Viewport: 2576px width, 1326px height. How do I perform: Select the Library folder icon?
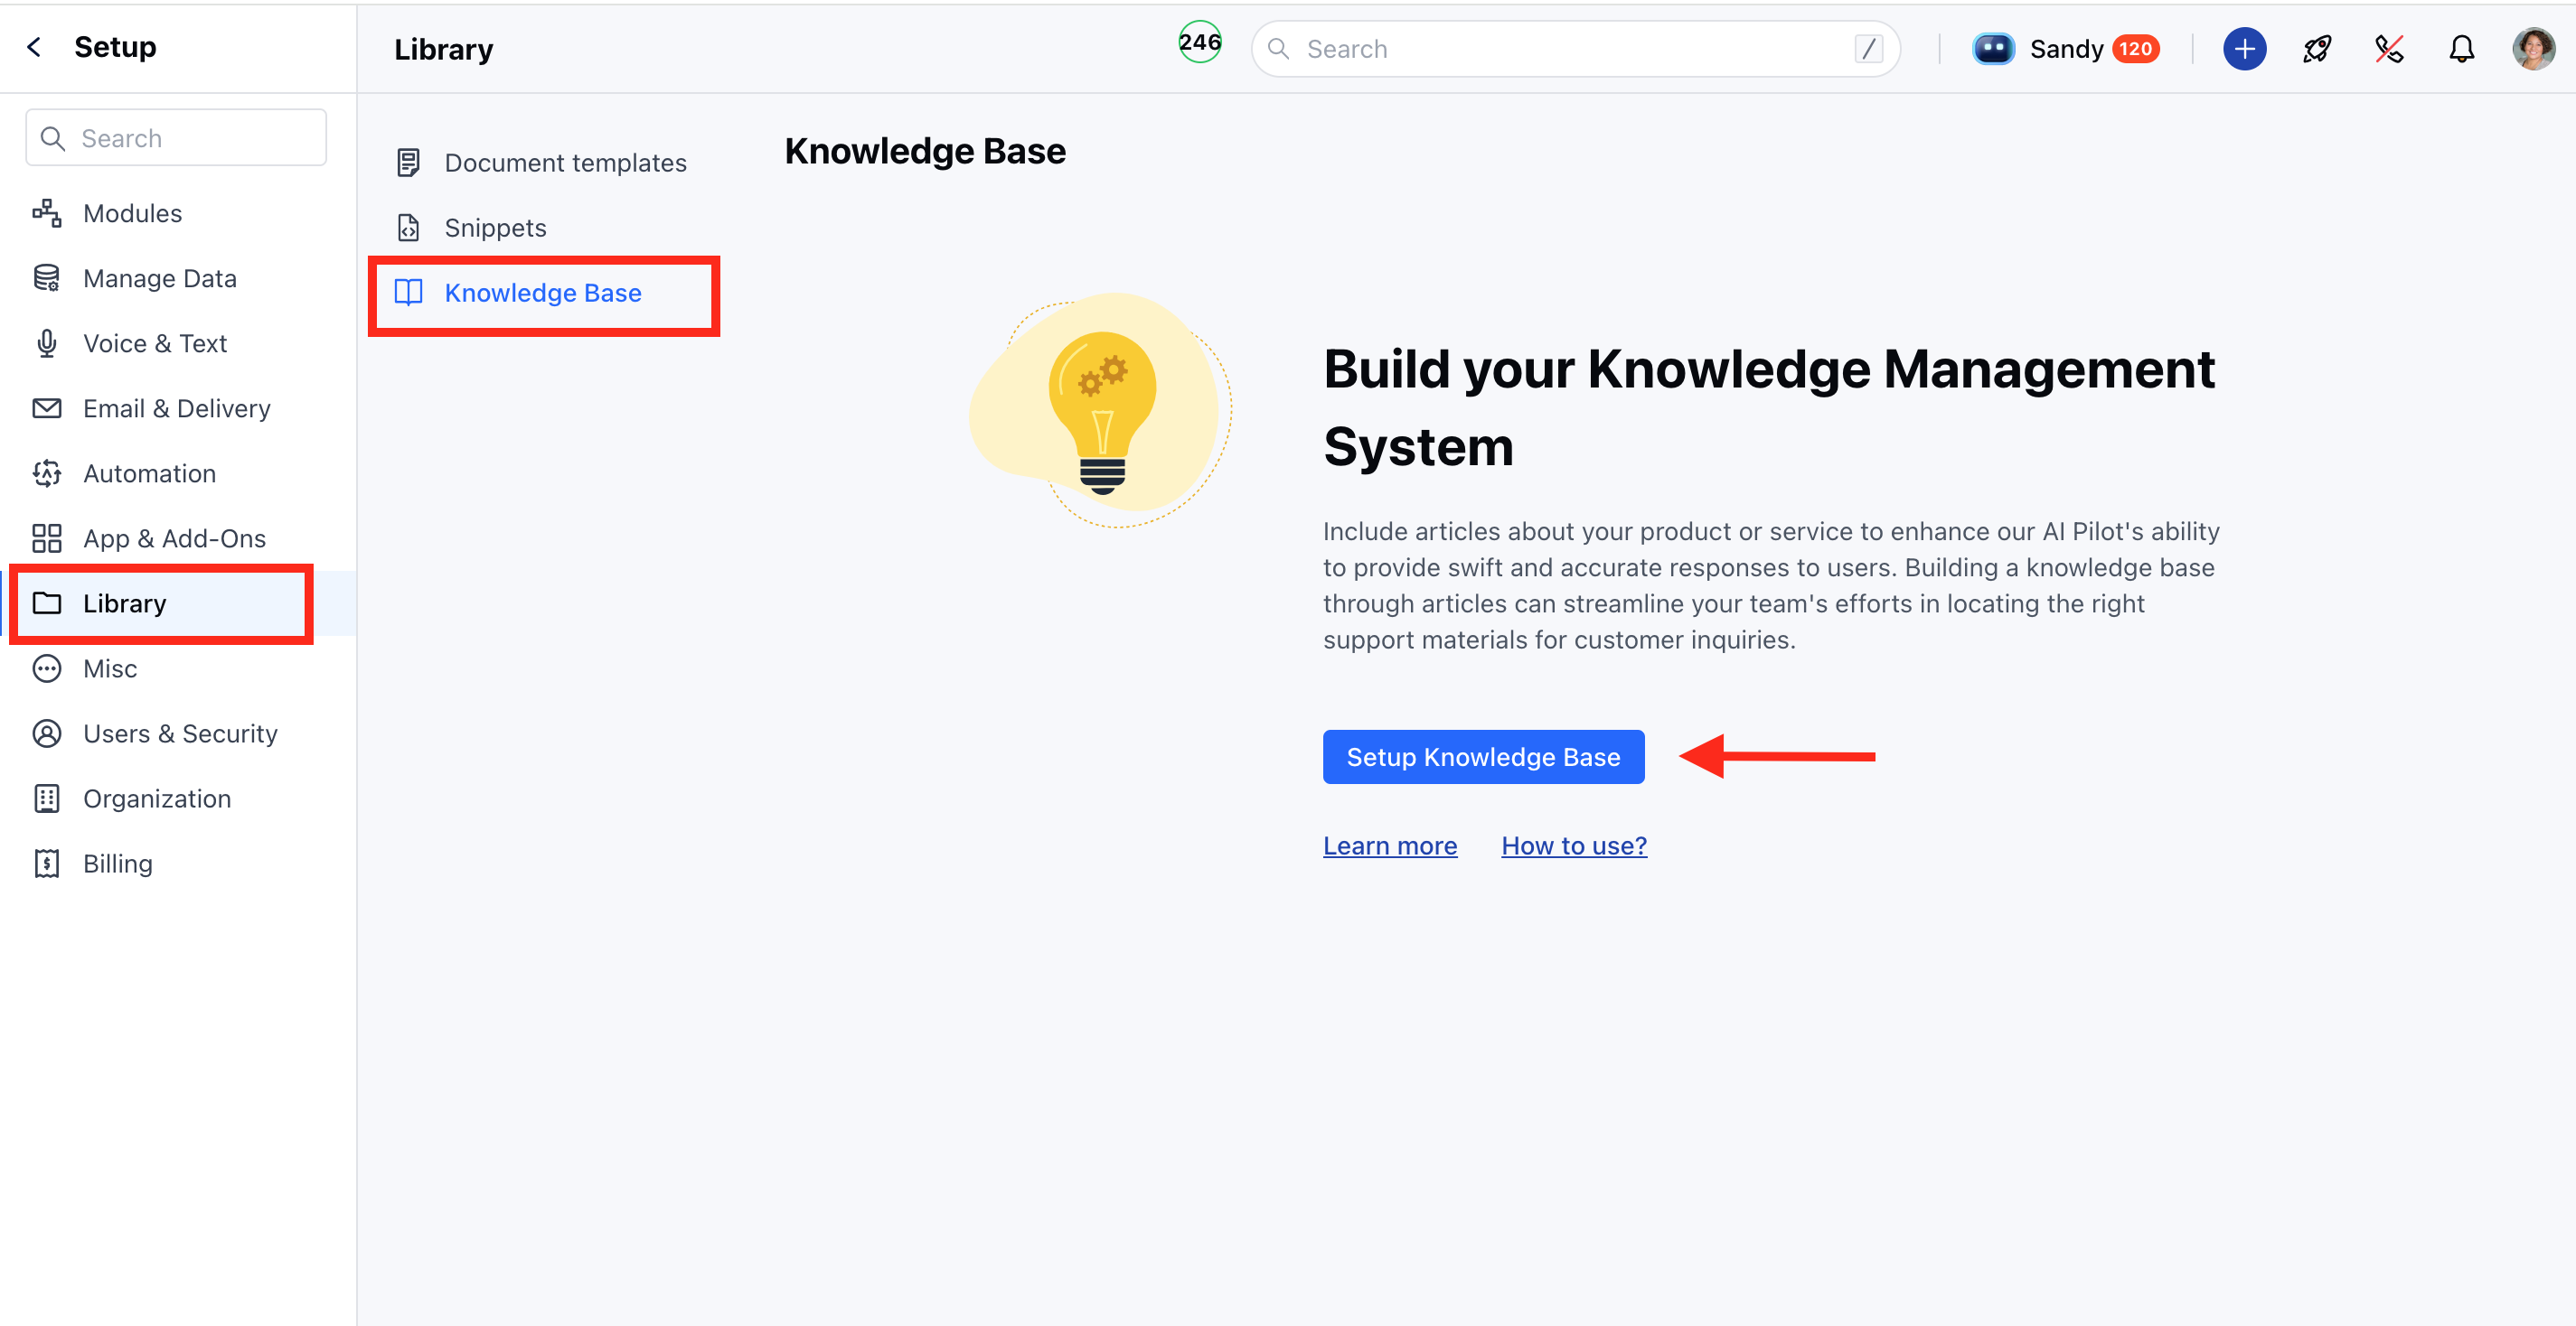pyautogui.click(x=47, y=602)
